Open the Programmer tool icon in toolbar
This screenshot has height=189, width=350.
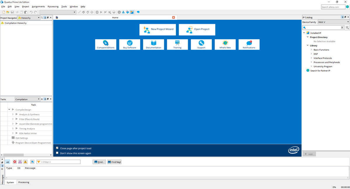[127, 12]
